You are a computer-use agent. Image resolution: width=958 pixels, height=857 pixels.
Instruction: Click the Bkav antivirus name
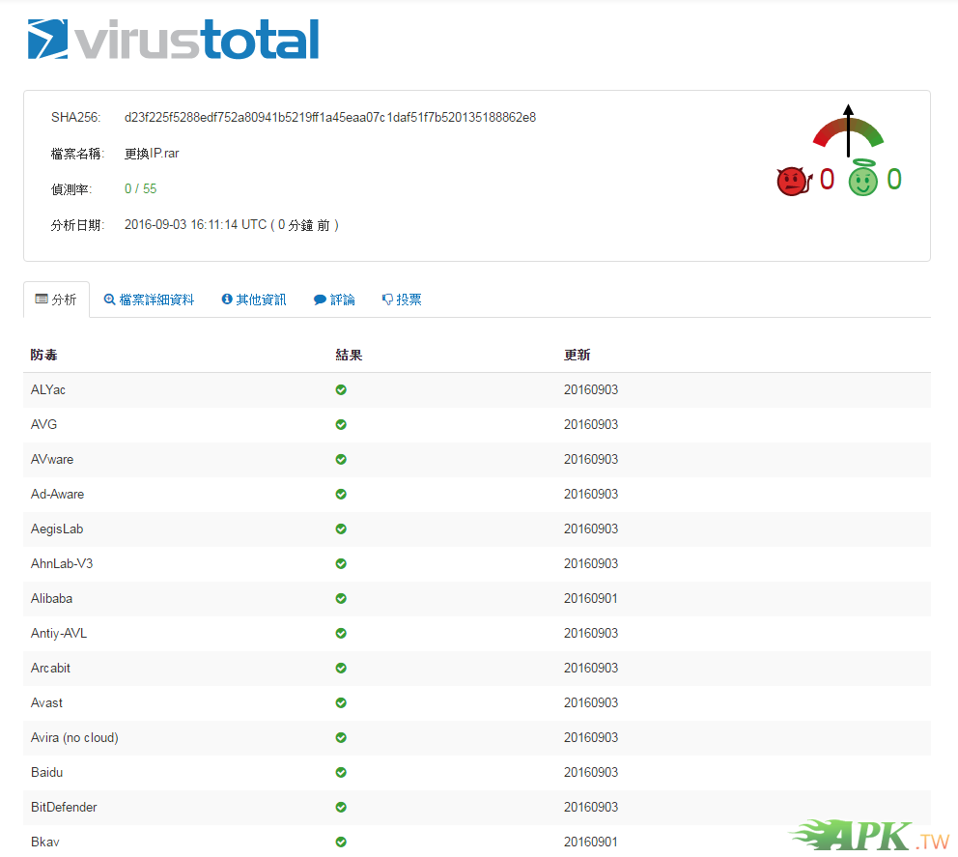tap(45, 843)
